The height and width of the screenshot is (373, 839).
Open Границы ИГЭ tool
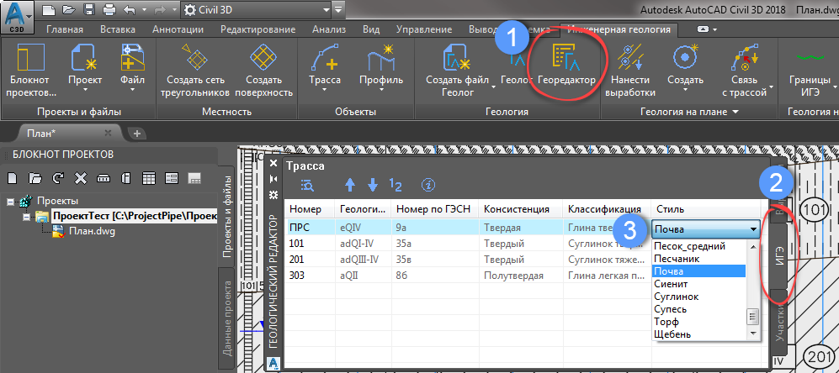[810, 70]
